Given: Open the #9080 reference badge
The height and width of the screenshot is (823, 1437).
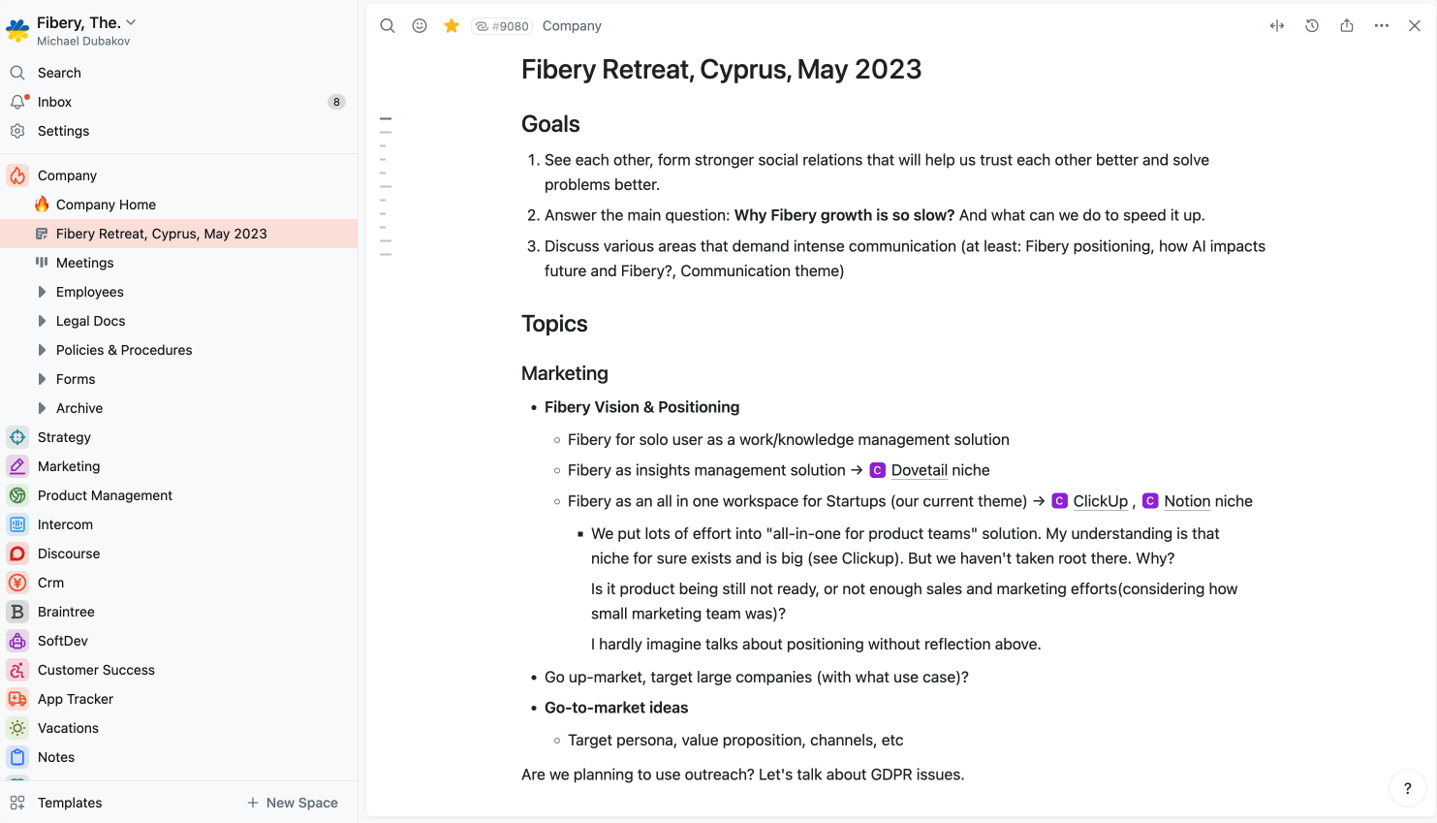Looking at the screenshot, I should tap(502, 25).
